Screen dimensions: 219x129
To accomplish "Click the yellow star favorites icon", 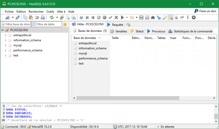I will tap(65, 24).
